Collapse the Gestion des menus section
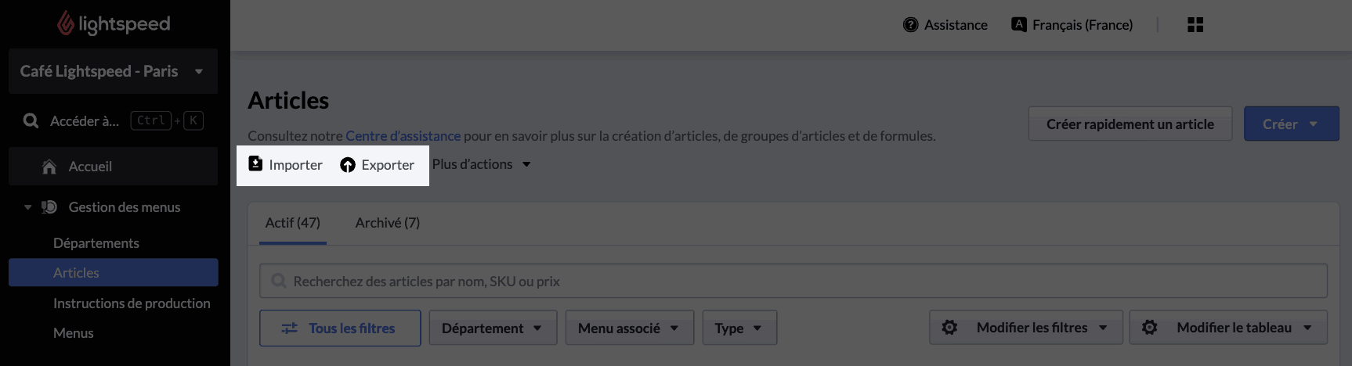Image resolution: width=1352 pixels, height=366 pixels. [x=28, y=207]
